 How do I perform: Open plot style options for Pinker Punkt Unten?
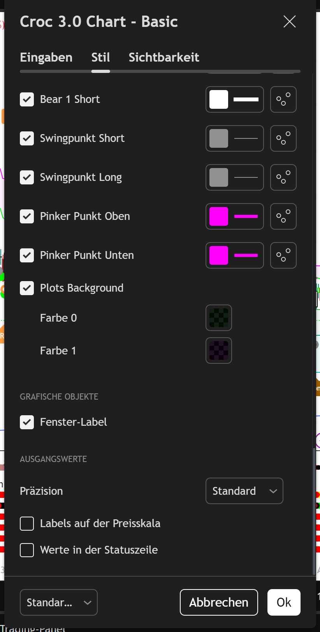pyautogui.click(x=283, y=255)
